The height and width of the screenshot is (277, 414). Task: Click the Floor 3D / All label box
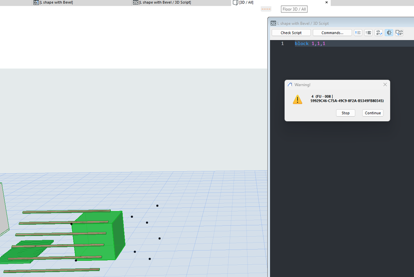click(294, 9)
